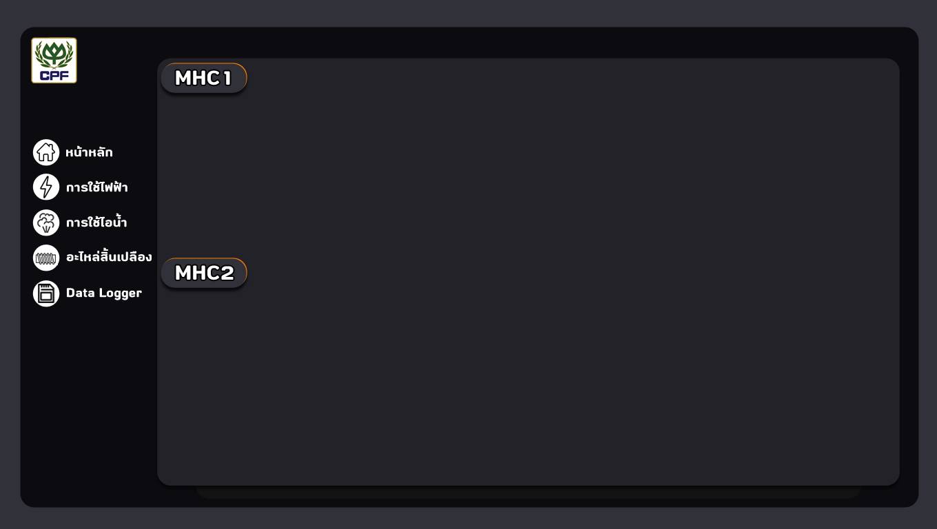Viewport: 937px width, 529px height.
Task: Click empty content area below MHC1
Action: coord(528,172)
